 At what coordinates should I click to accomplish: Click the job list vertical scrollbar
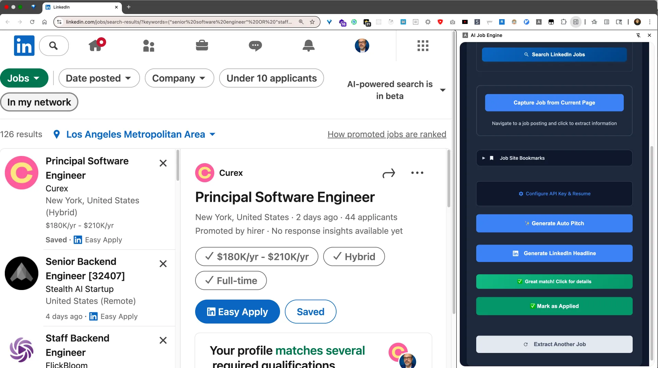click(x=178, y=166)
